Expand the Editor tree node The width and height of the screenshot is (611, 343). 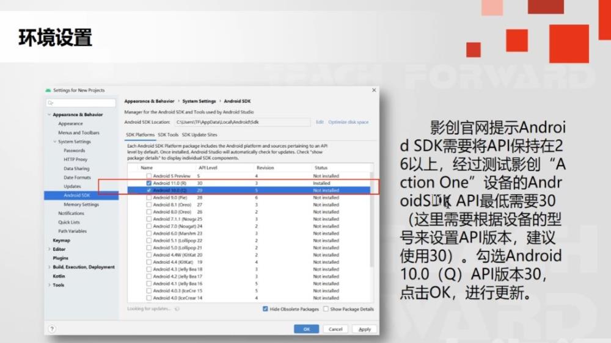tap(49, 249)
